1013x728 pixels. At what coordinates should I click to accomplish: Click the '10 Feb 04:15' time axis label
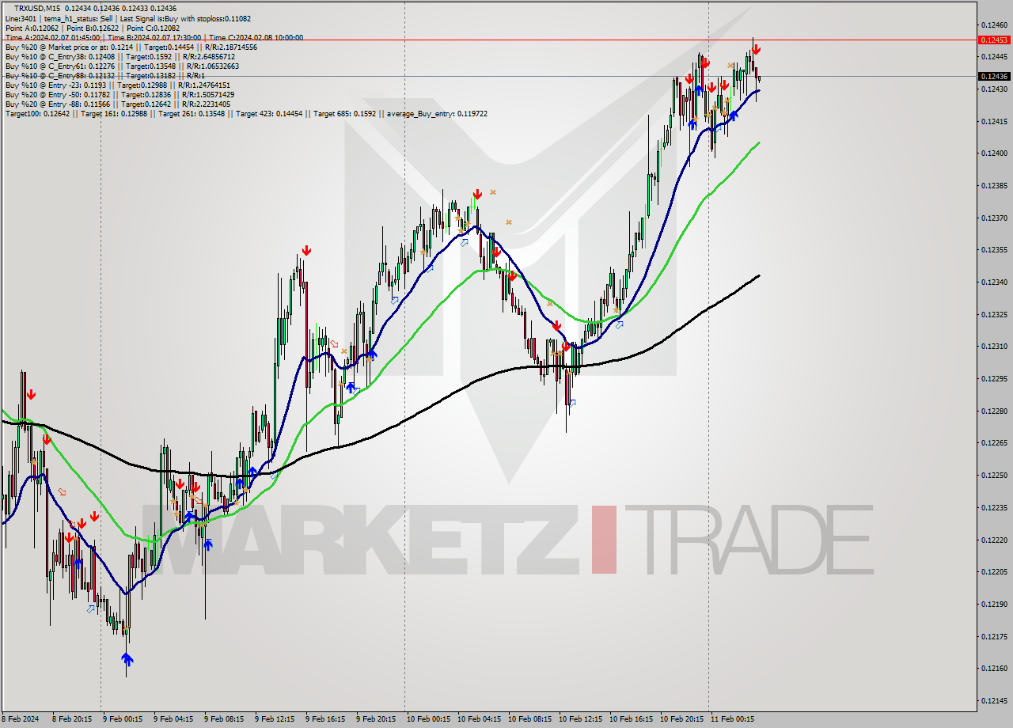pyautogui.click(x=479, y=719)
